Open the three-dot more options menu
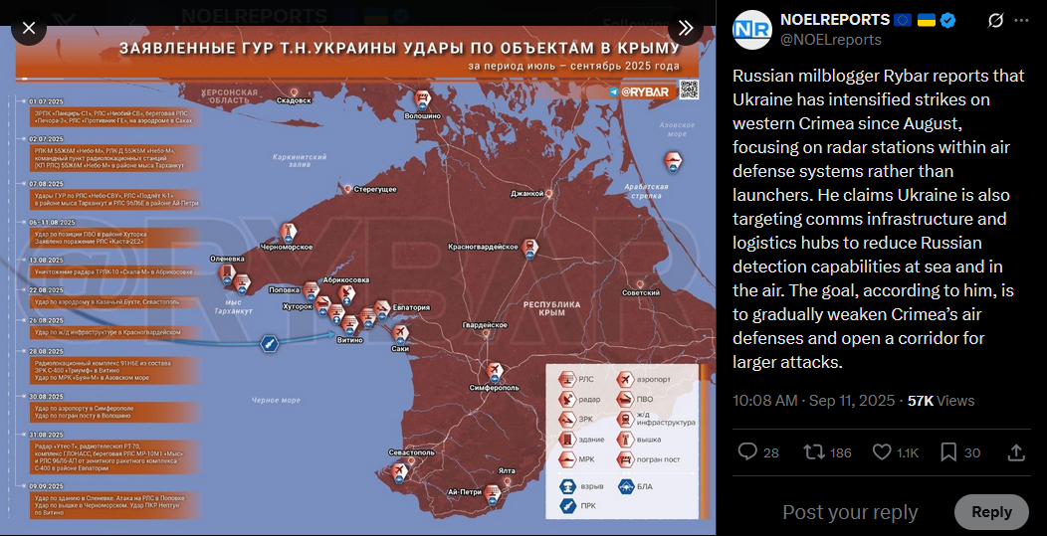Viewport: 1047px width, 536px height. click(1022, 21)
